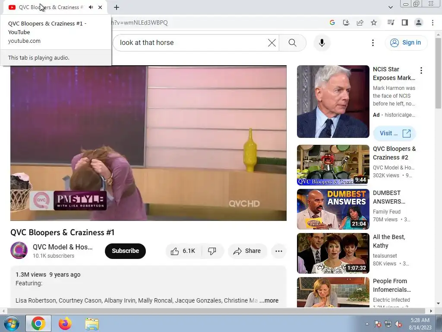Click the address bar URL
This screenshot has width=442, height=332.
[x=140, y=22]
